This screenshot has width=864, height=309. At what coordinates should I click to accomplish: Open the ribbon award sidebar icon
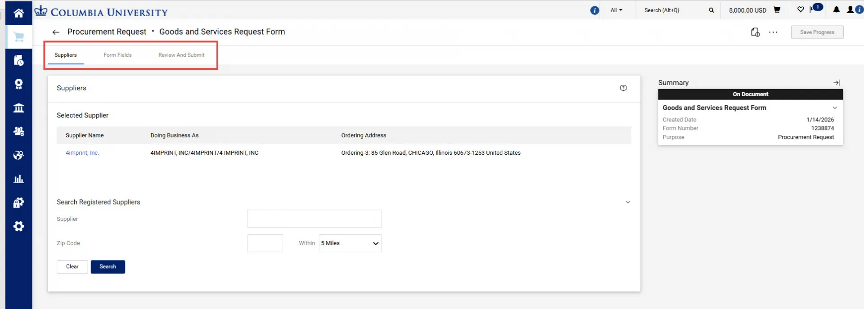(18, 84)
